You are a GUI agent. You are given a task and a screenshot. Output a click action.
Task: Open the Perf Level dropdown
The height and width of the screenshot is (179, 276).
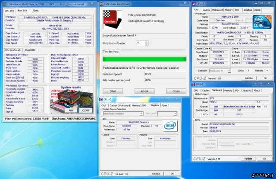[x=175, y=114]
